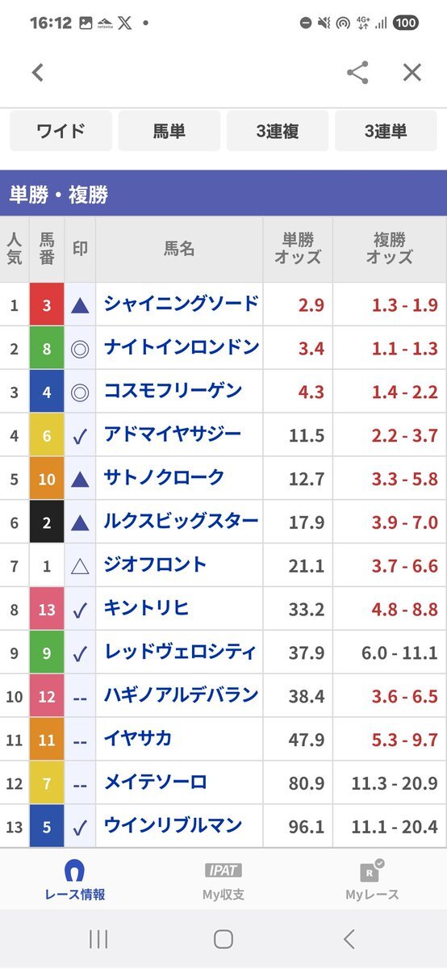Select the red number 3 horse badge
The width and height of the screenshot is (447, 969).
pos(47,305)
